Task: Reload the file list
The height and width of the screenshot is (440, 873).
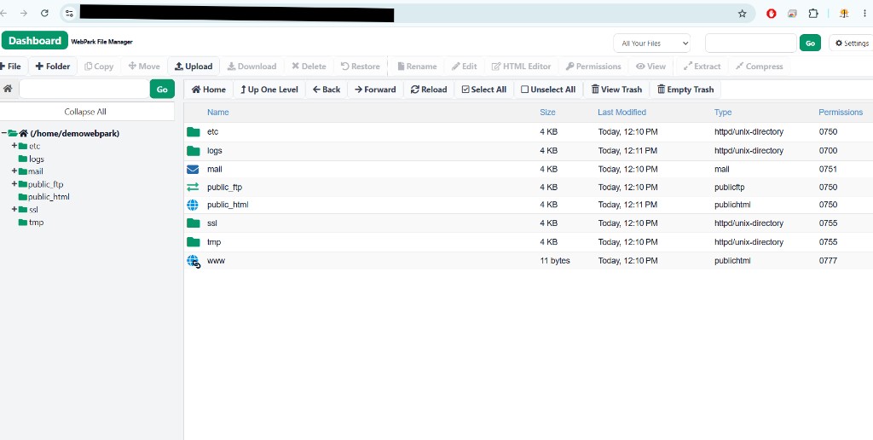Action: 429,90
